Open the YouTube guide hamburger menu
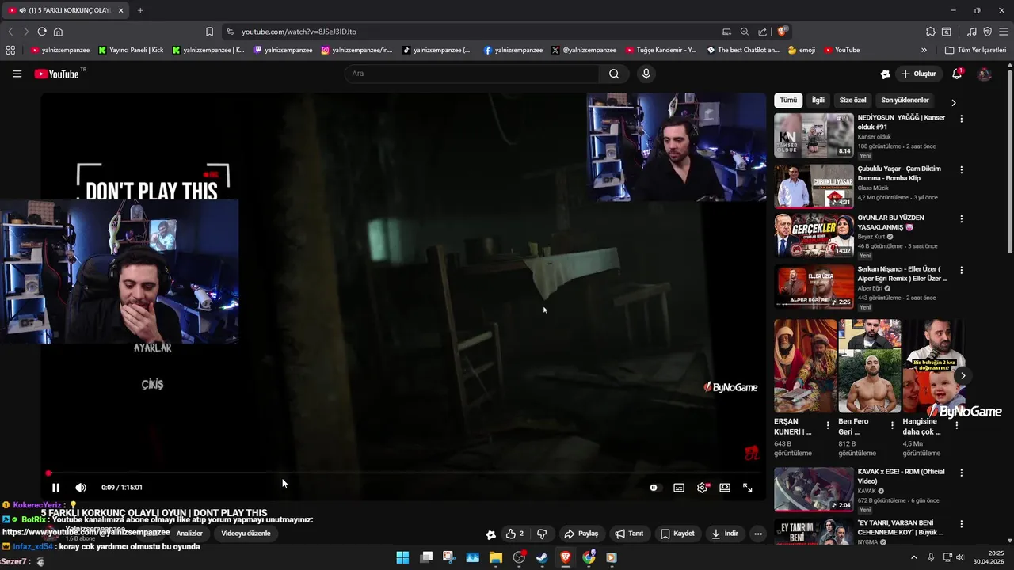1014x570 pixels. [x=17, y=74]
